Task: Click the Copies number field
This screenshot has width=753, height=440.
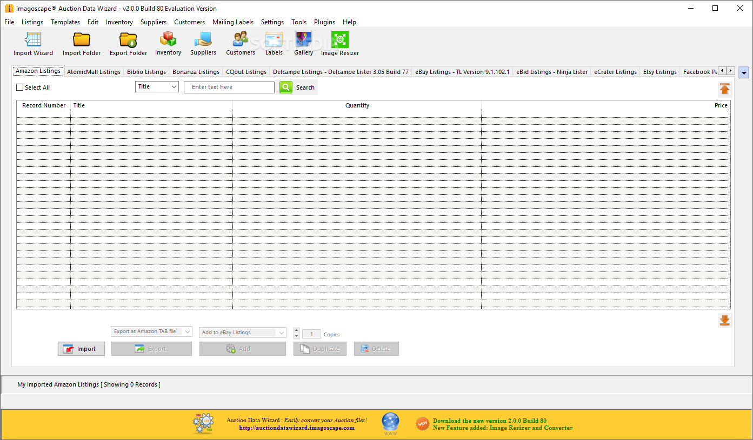Action: (x=311, y=334)
